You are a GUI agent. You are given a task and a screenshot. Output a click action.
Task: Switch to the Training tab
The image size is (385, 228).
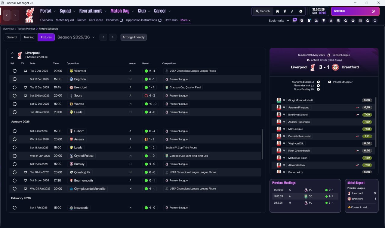29,37
